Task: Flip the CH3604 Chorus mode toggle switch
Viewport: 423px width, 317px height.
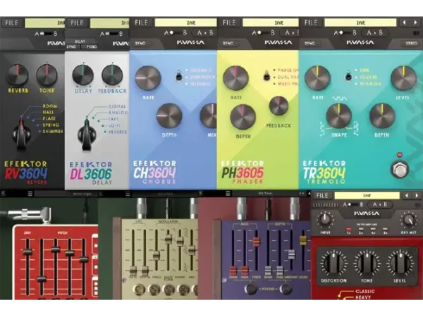Action: [x=178, y=75]
